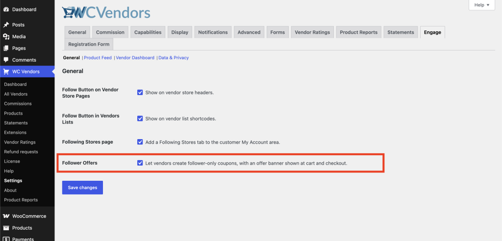
Task: Click the 'Follower Offers' setting label
Action: [80, 163]
